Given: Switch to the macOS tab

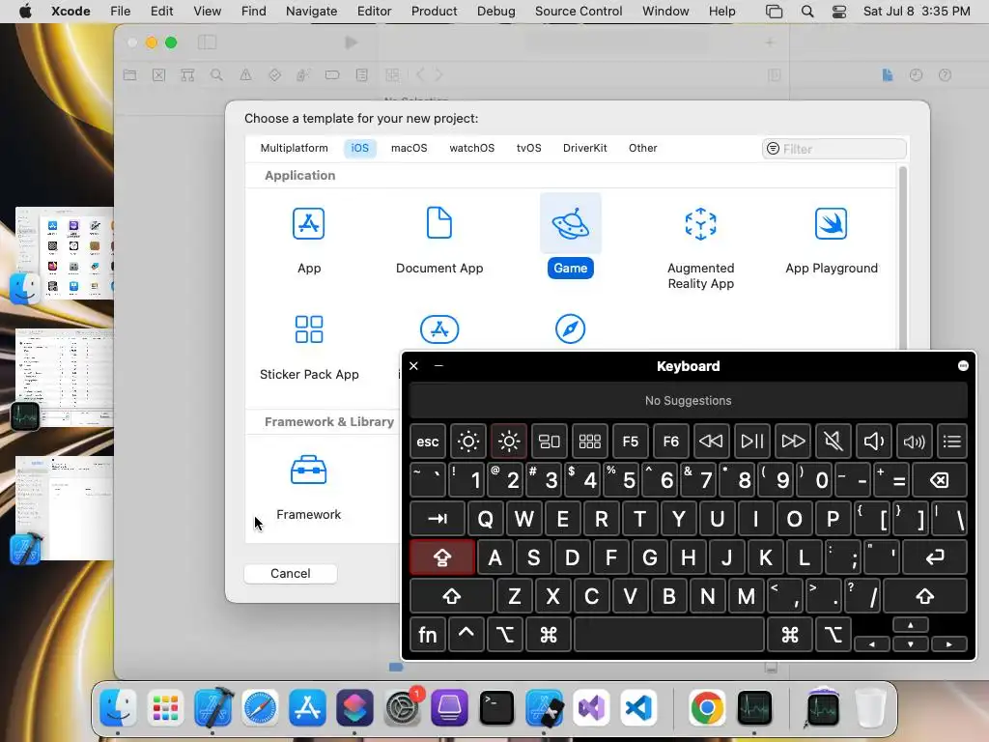Looking at the screenshot, I should coord(409,148).
